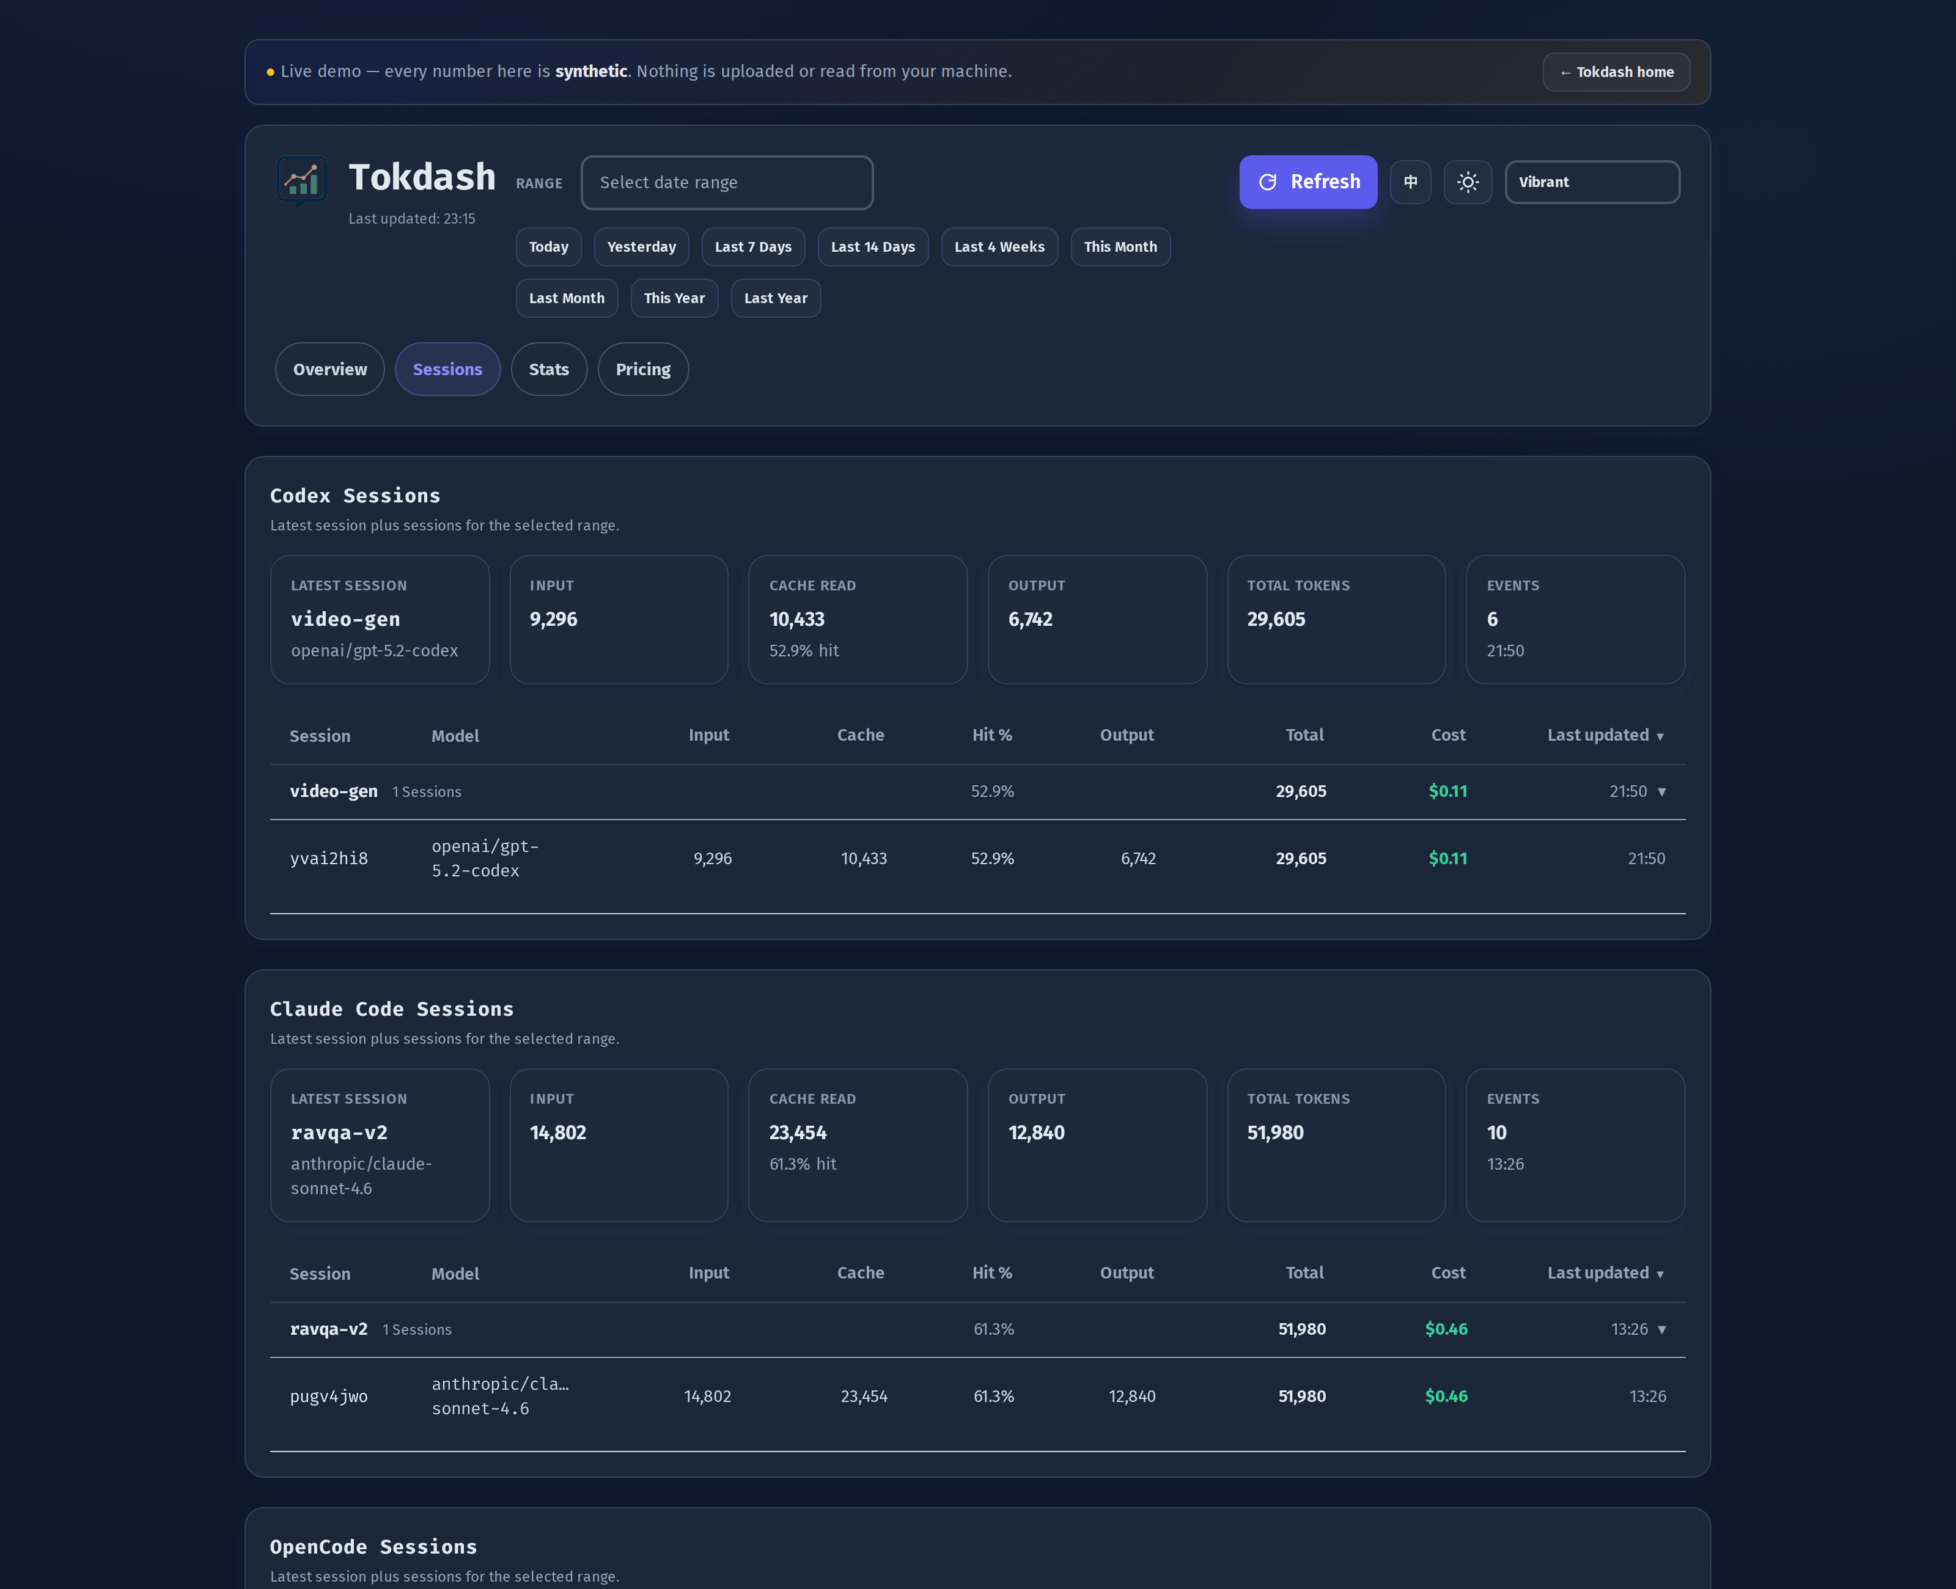Screen dimensions: 1956x1589
Task: Collapse the ravqa-v2 session group
Action: (977, 1330)
